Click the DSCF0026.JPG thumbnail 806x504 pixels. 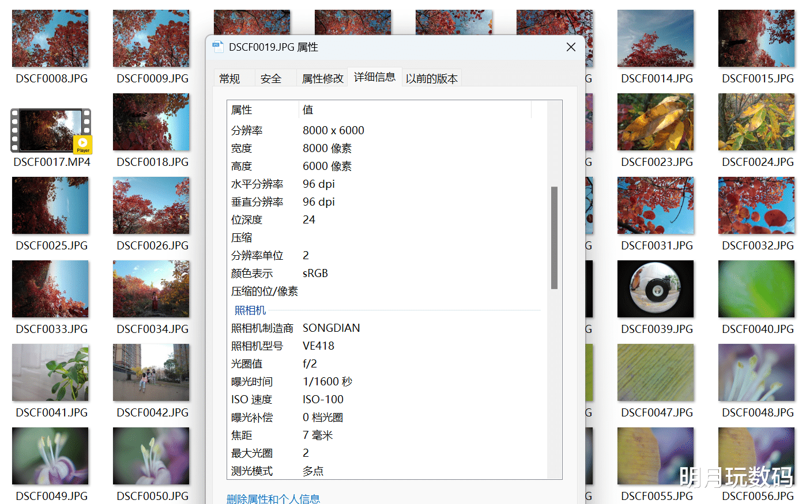[151, 205]
